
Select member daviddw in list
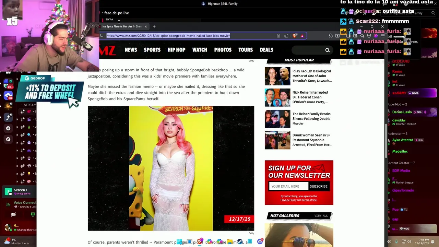click(399, 120)
